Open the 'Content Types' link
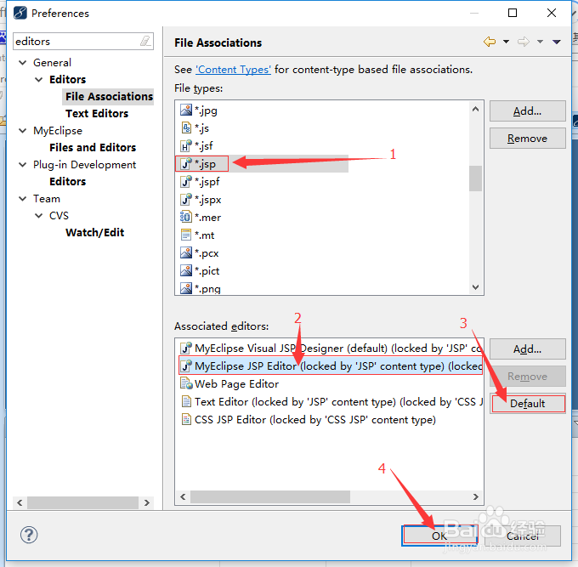The image size is (578, 567). pos(234,70)
